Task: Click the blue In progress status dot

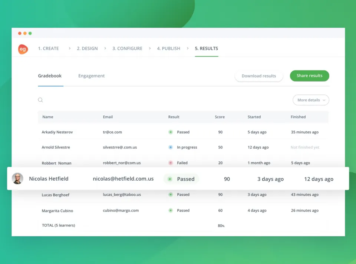Action: pyautogui.click(x=171, y=147)
